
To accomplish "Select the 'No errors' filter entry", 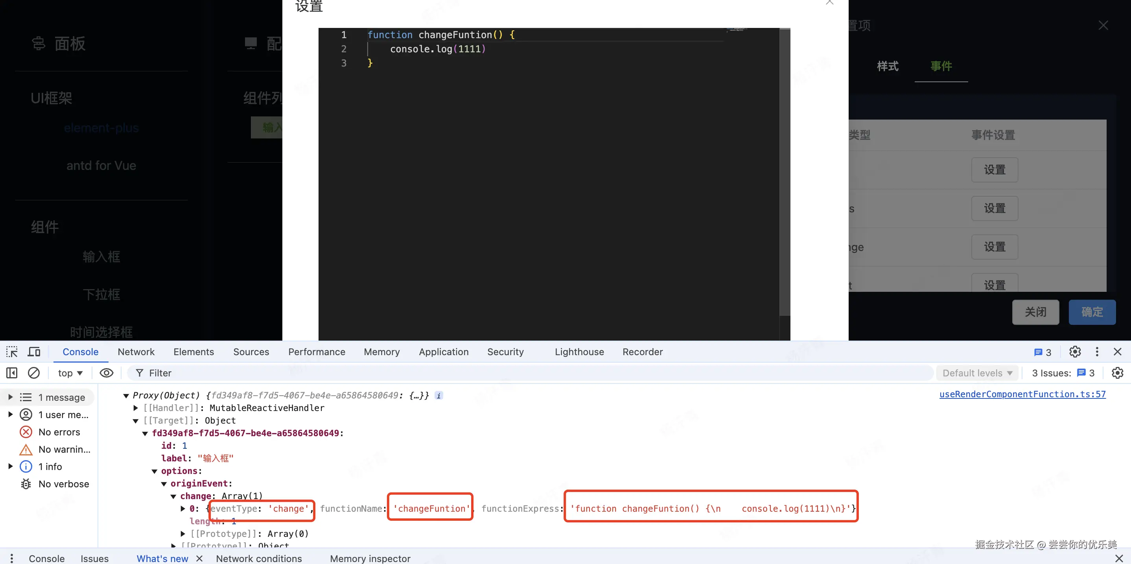I will 59,432.
